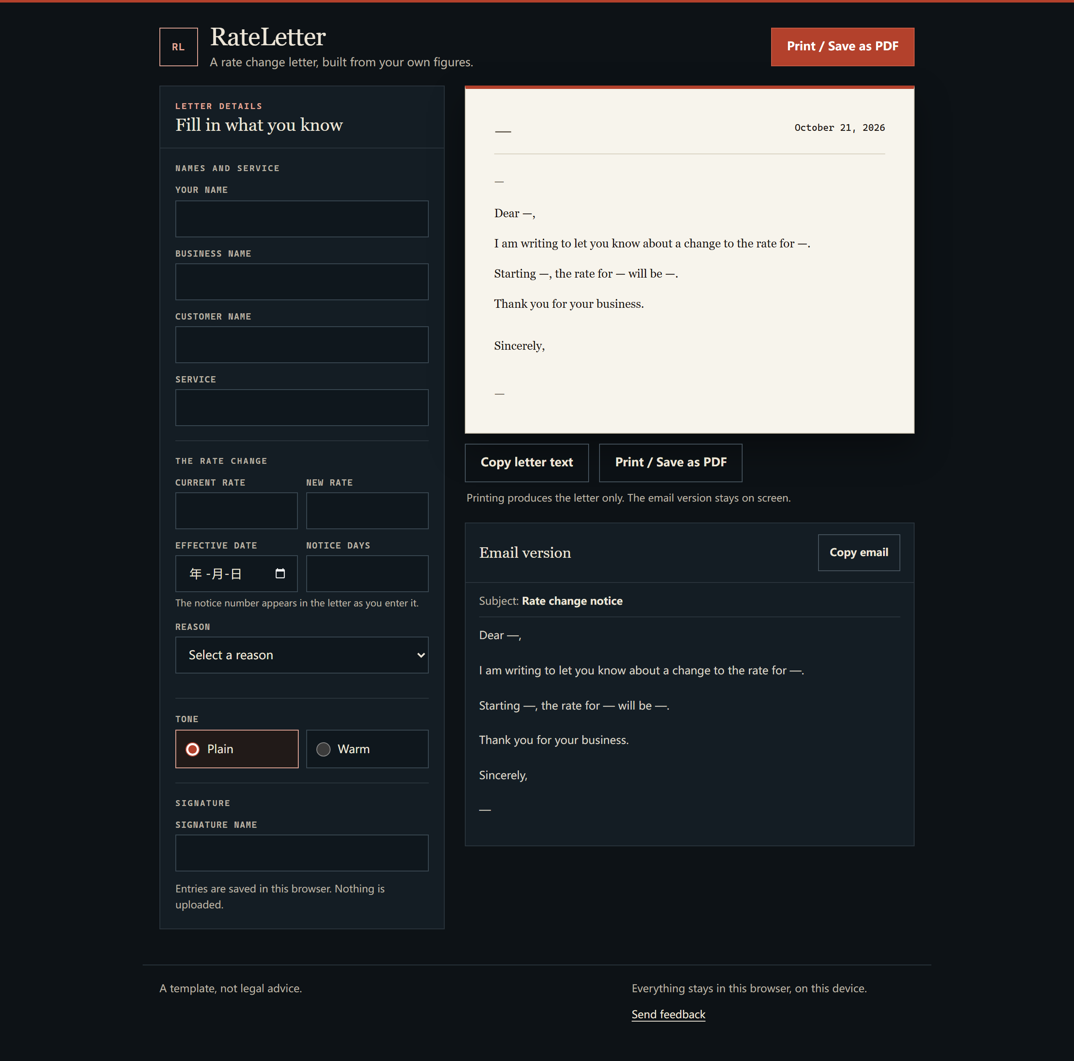Click "Everything stays in this browser" footer text
Viewport: 1074px width, 1061px height.
(x=749, y=988)
